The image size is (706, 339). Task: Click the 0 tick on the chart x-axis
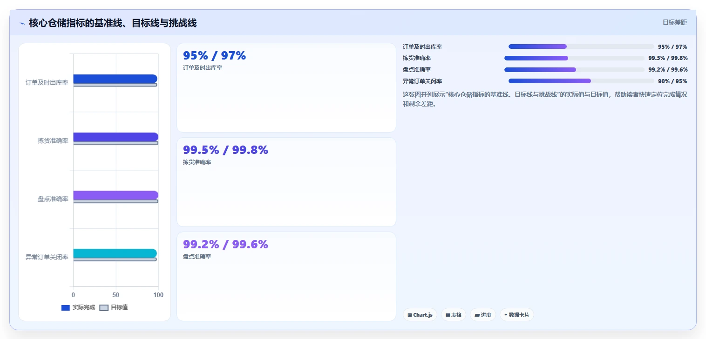point(73,295)
